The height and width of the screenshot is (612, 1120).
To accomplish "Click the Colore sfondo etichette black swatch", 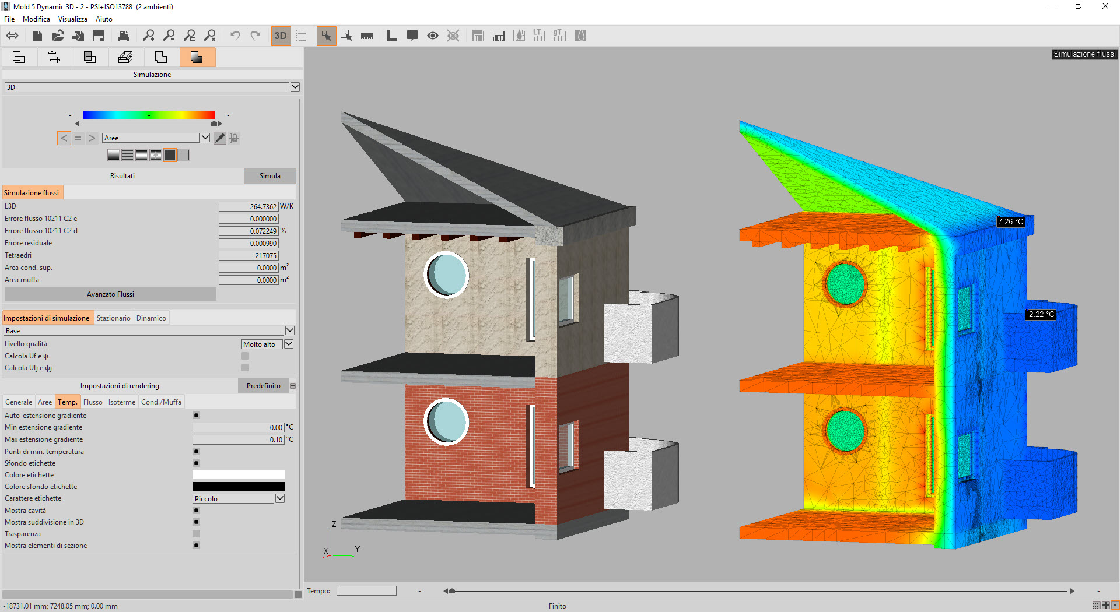I will [238, 487].
